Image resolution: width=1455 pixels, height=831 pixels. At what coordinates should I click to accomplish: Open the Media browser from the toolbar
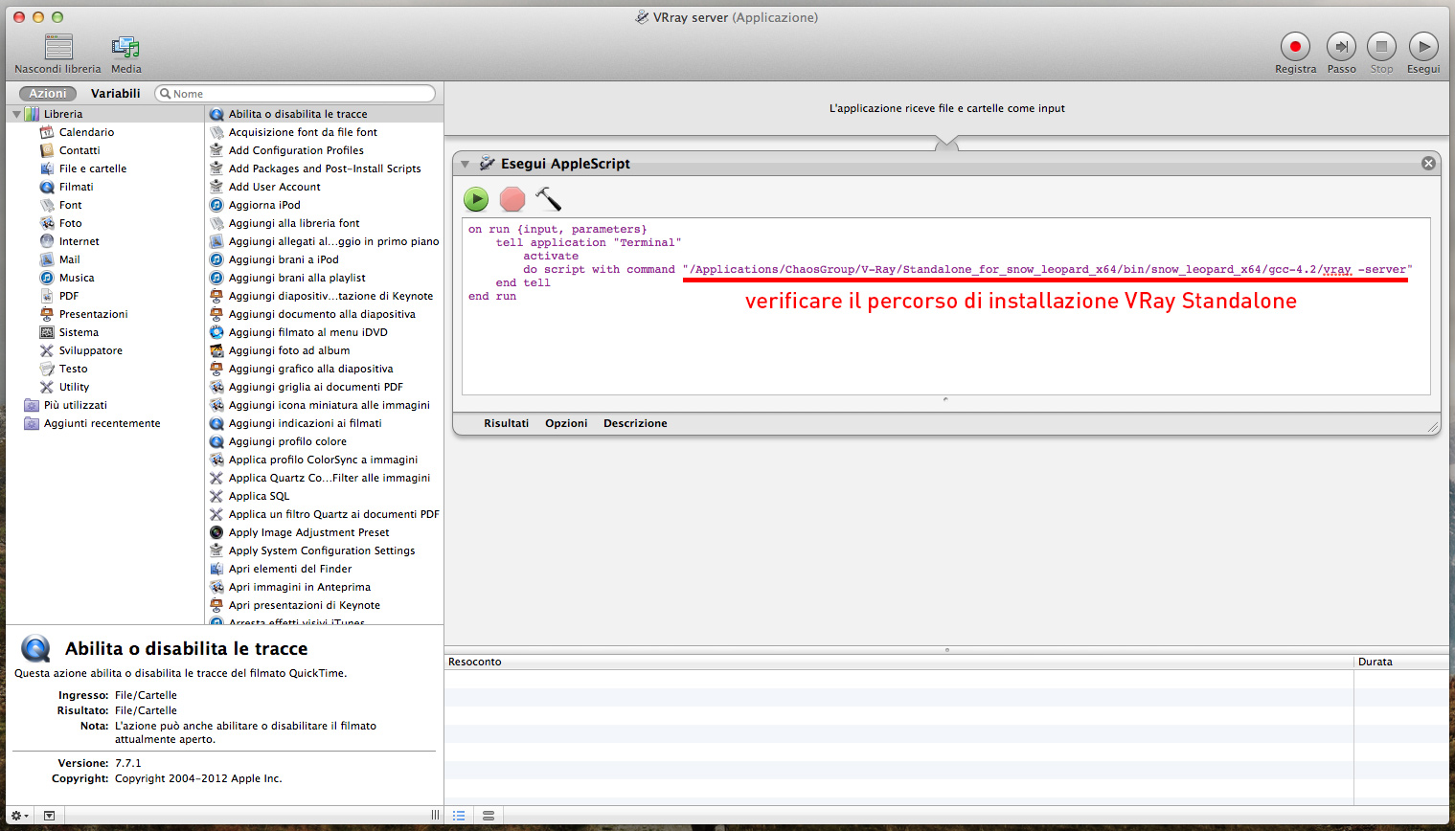[x=125, y=54]
